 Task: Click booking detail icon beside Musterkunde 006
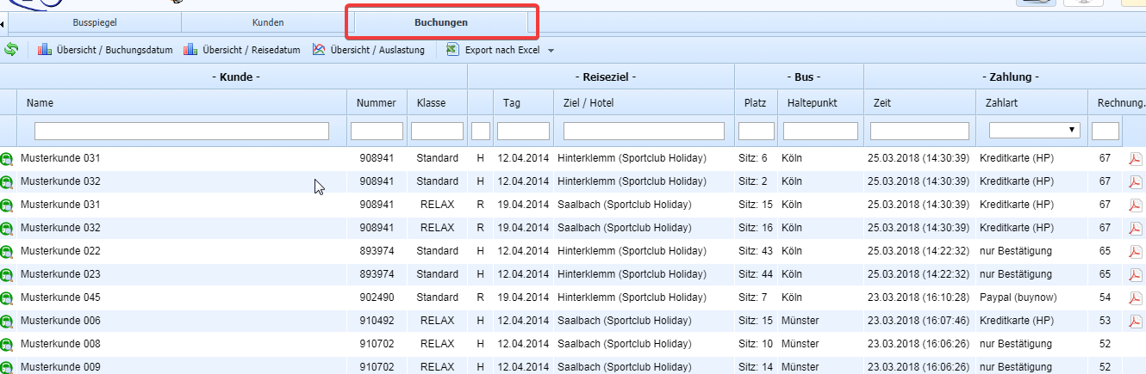pyautogui.click(x=7, y=322)
